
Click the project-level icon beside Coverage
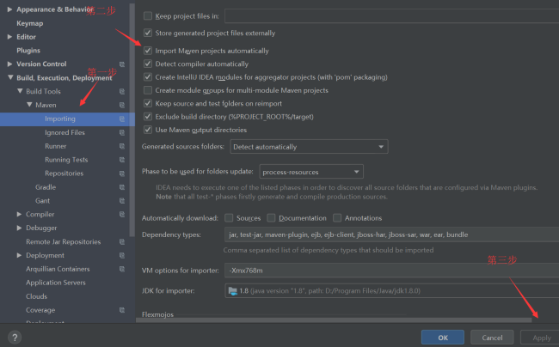(x=122, y=310)
